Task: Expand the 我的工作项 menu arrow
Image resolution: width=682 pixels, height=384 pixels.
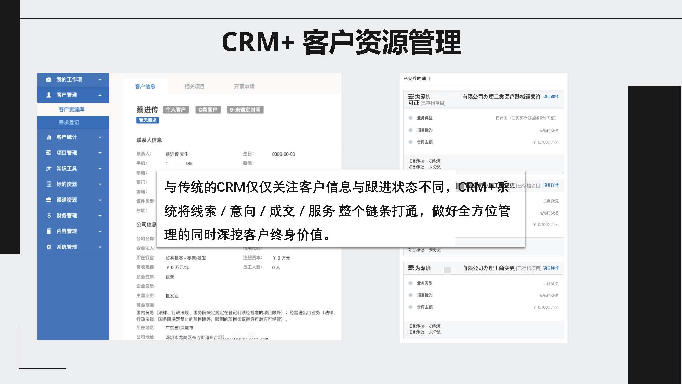Action: 100,80
